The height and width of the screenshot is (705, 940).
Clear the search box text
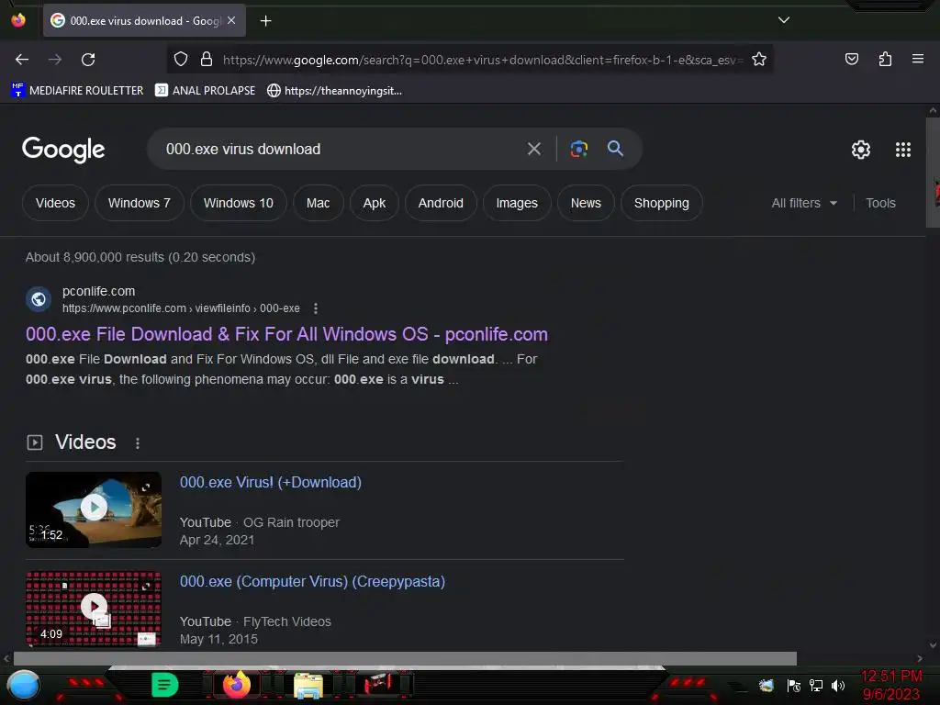[533, 149]
